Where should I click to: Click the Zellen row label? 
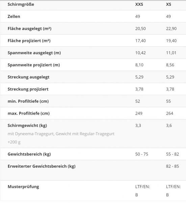point(14,17)
